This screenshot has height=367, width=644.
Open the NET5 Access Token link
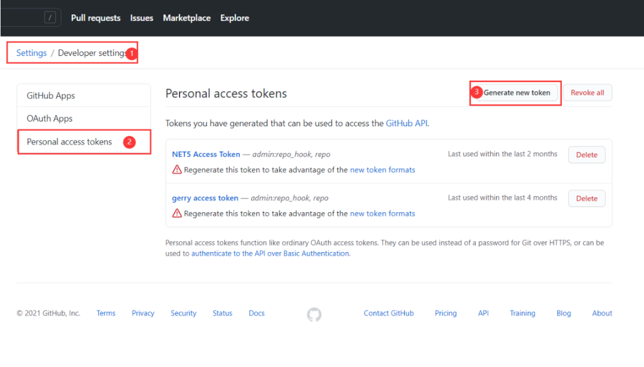tap(206, 154)
